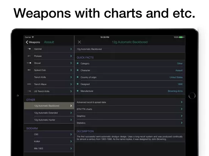Viewport: 209px width, 156px height.
Task: Expand the Spiked Club row chevron
Action: click(x=71, y=70)
